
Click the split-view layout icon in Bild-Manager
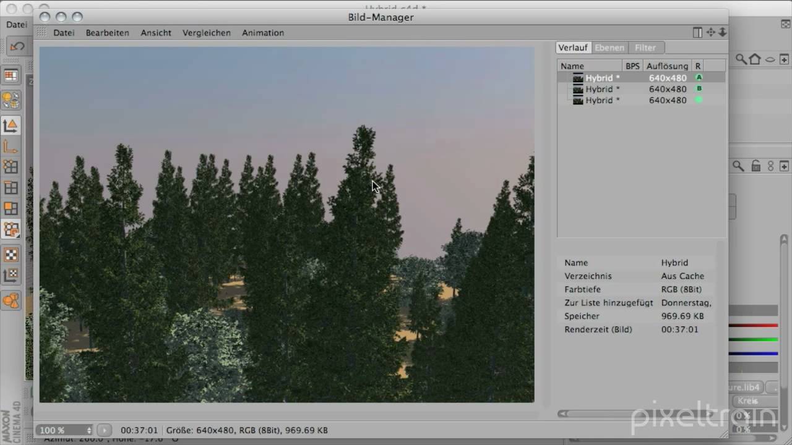point(697,32)
